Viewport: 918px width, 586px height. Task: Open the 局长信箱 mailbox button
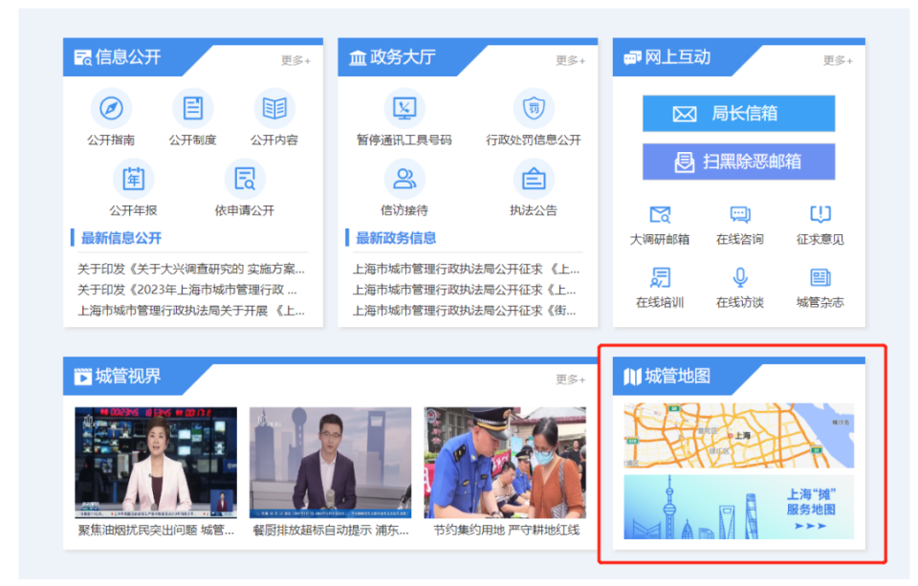click(x=738, y=113)
